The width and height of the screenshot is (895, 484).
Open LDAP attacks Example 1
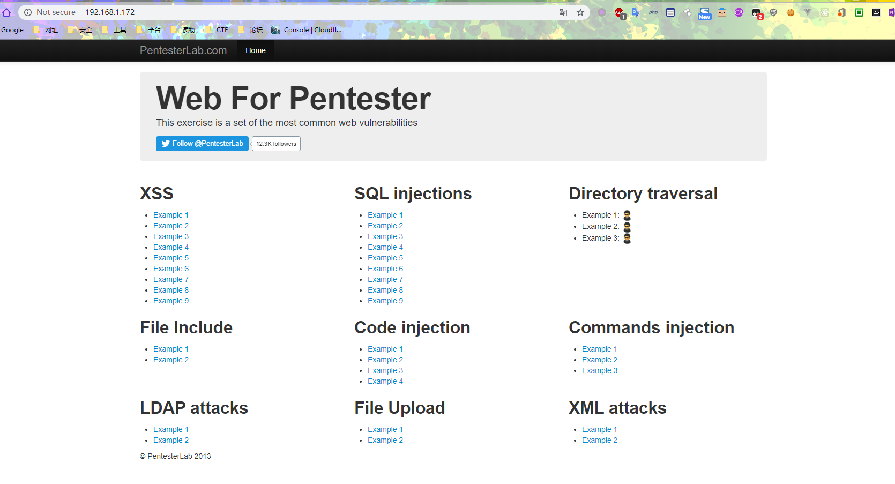(x=171, y=429)
